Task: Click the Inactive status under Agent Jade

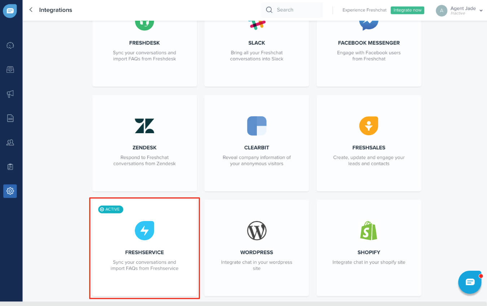Action: pos(458,13)
